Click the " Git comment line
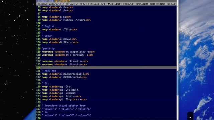Screen dimensions: 214x120 pos(45,84)
